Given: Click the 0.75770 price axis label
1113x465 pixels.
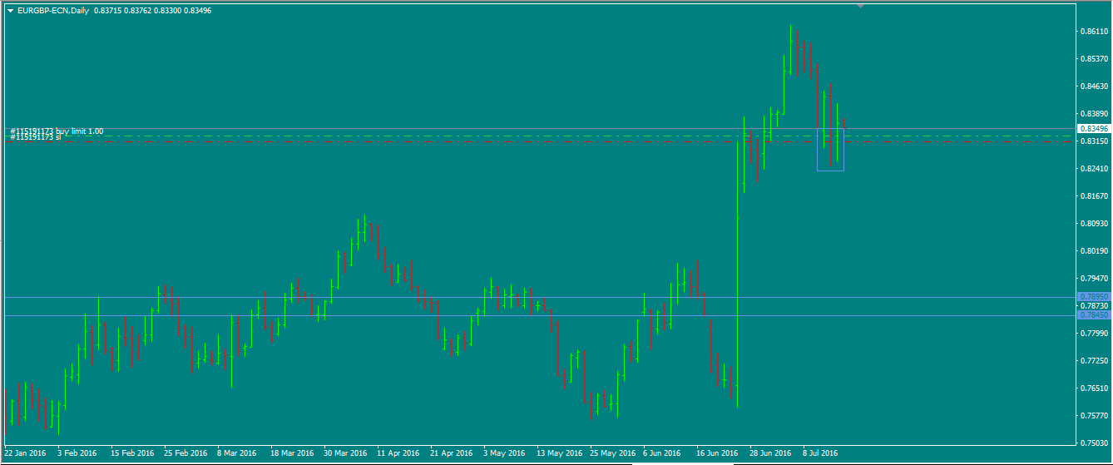Looking at the screenshot, I should tap(1094, 416).
